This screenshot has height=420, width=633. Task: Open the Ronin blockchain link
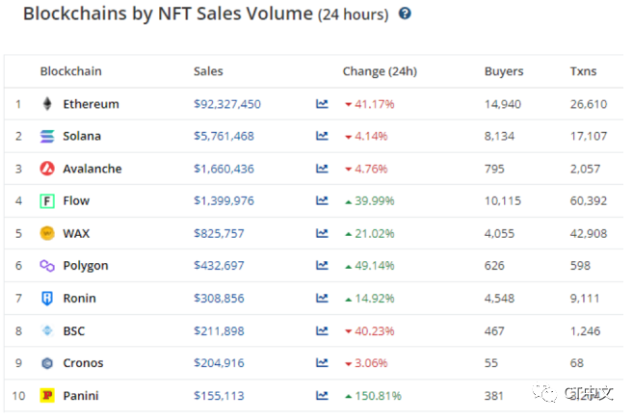point(80,299)
